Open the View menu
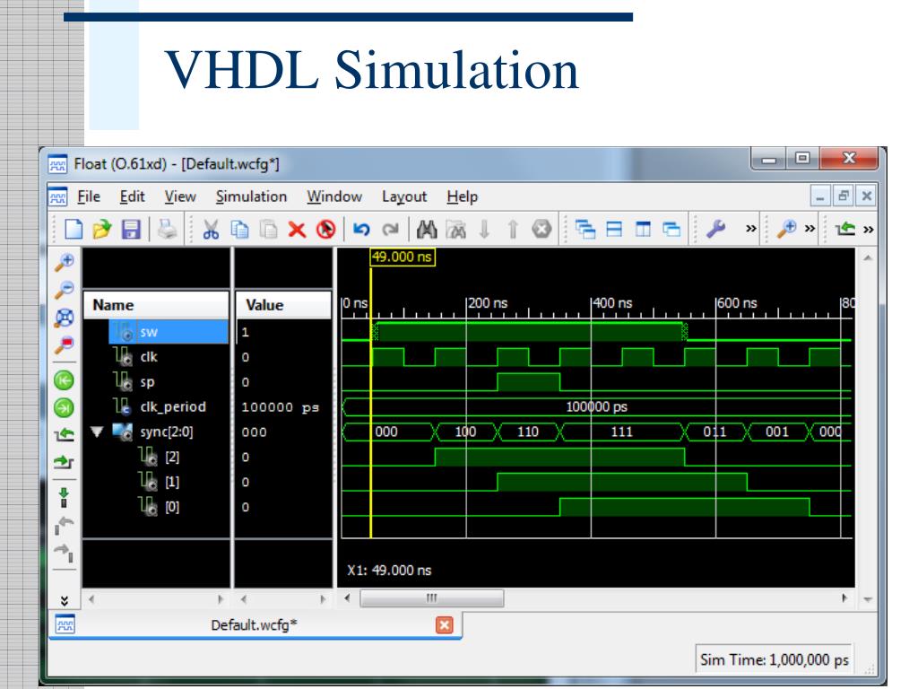Image resolution: width=918 pixels, height=689 pixels. (180, 196)
